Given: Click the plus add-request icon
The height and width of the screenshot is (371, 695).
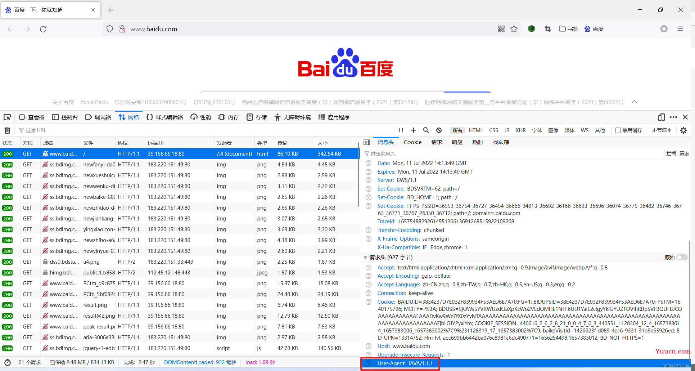Looking at the screenshot, I should point(414,130).
